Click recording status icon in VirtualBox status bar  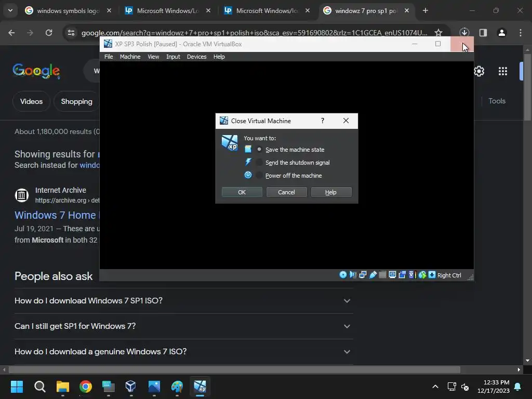pyautogui.click(x=403, y=275)
